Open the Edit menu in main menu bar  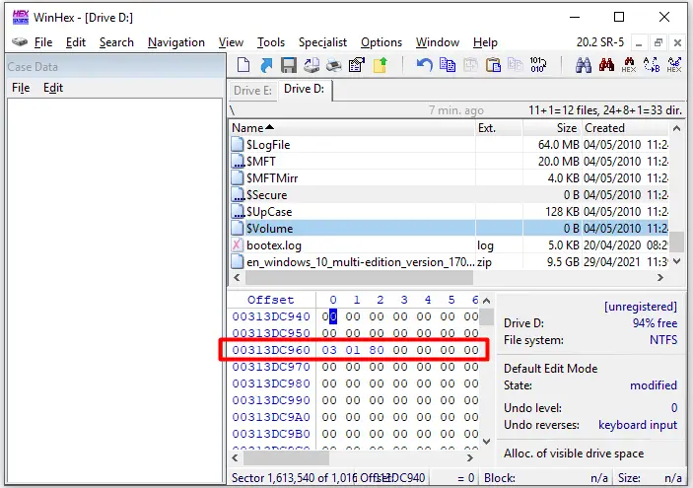pyautogui.click(x=76, y=42)
